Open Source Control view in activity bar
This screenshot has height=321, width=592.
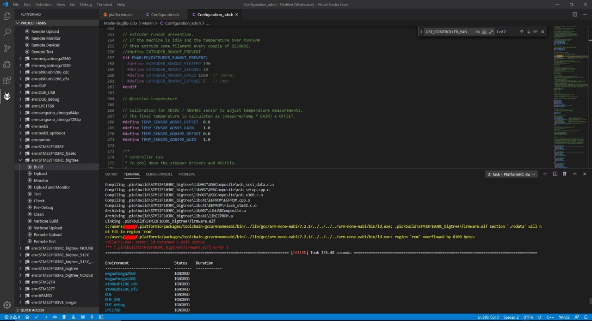(x=7, y=48)
